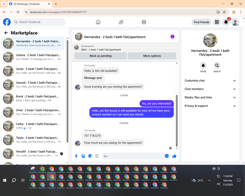Open Task View on the taskbar
The height and width of the screenshot is (196, 245).
(x=23, y=180)
